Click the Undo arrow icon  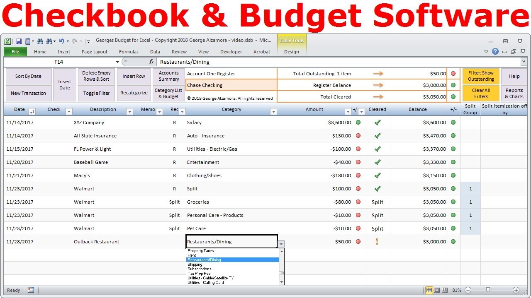pyautogui.click(x=61, y=41)
